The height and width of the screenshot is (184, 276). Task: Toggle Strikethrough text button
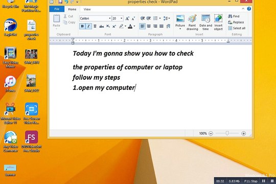(x=101, y=27)
